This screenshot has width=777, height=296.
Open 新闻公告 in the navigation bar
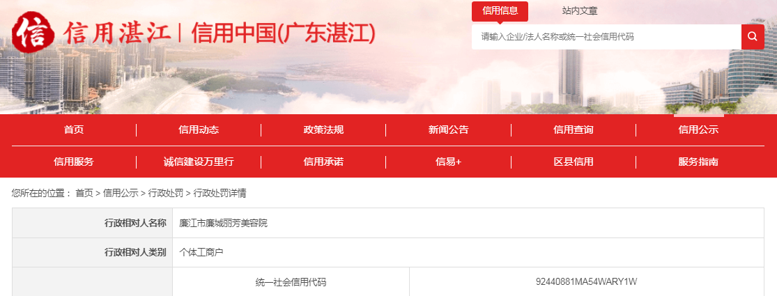pos(448,130)
